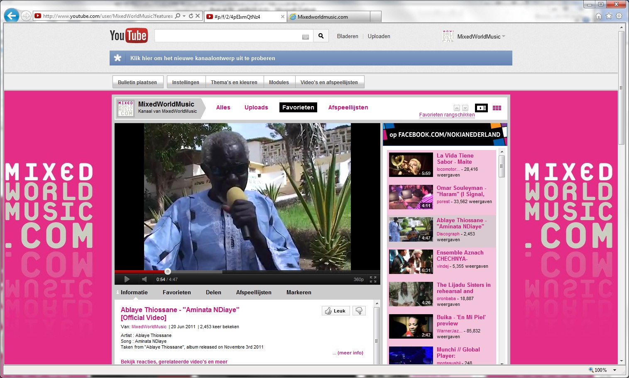
Task: Open the address bar dropdown arrow
Action: click(184, 16)
